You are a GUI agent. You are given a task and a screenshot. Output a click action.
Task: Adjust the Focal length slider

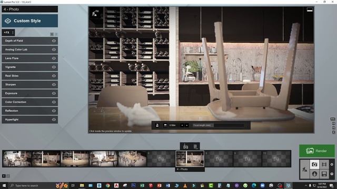[218, 125]
